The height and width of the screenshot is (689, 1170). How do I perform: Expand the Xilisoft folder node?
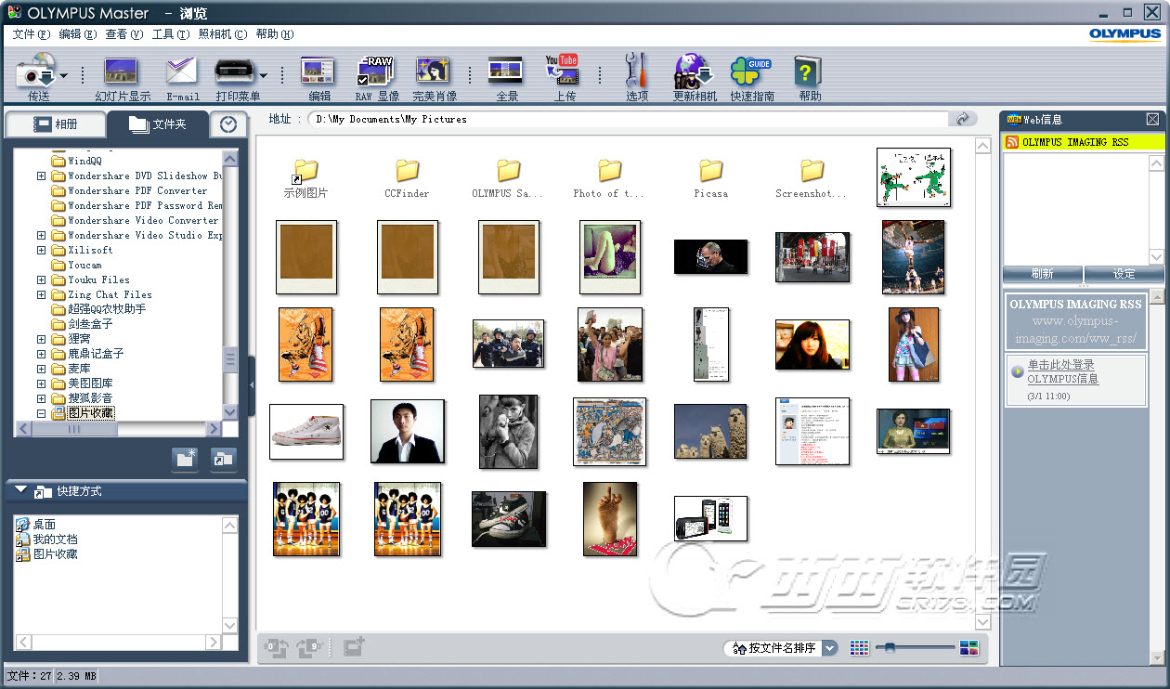[x=41, y=250]
